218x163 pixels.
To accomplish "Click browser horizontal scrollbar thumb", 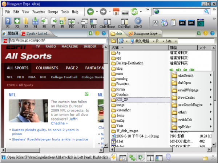I will [x=23, y=150].
